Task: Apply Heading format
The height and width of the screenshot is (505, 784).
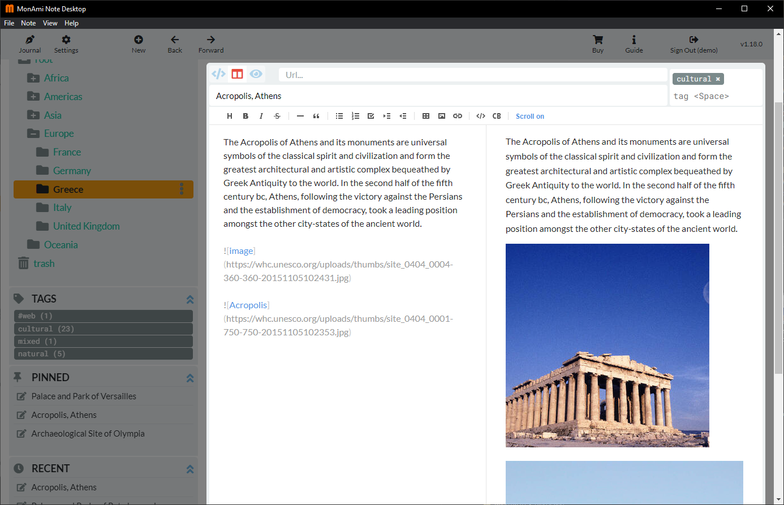Action: [230, 116]
